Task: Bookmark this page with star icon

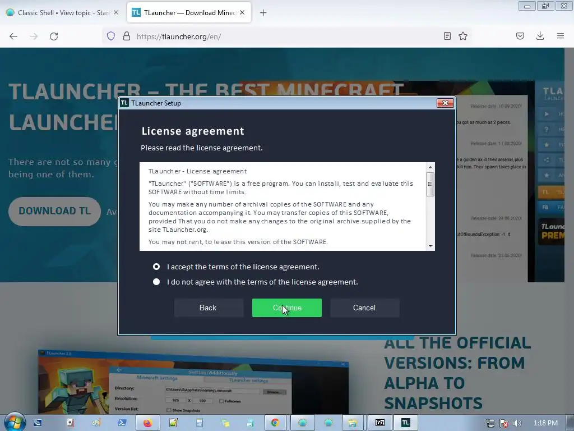Action: coord(463,36)
